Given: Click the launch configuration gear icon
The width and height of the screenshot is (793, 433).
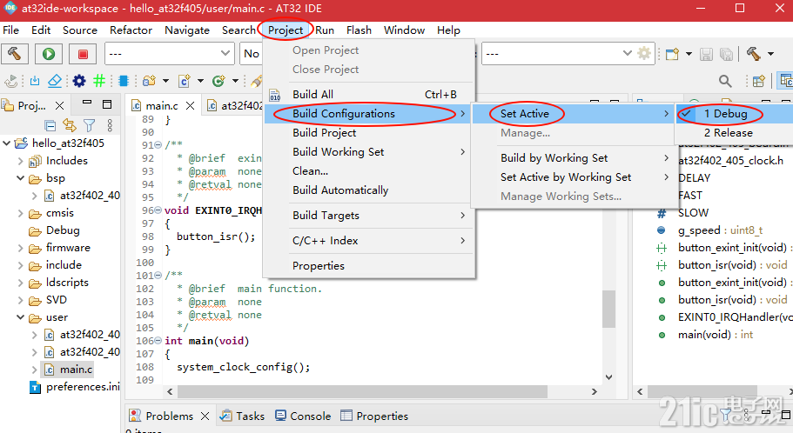Looking at the screenshot, I should (644, 53).
